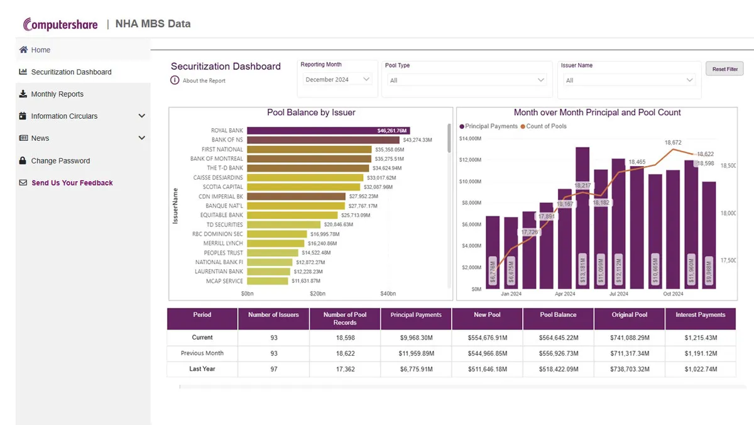Screen dimensions: 754x425
Task: Select the ROYAL BANK bar in chart
Action: [328, 131]
